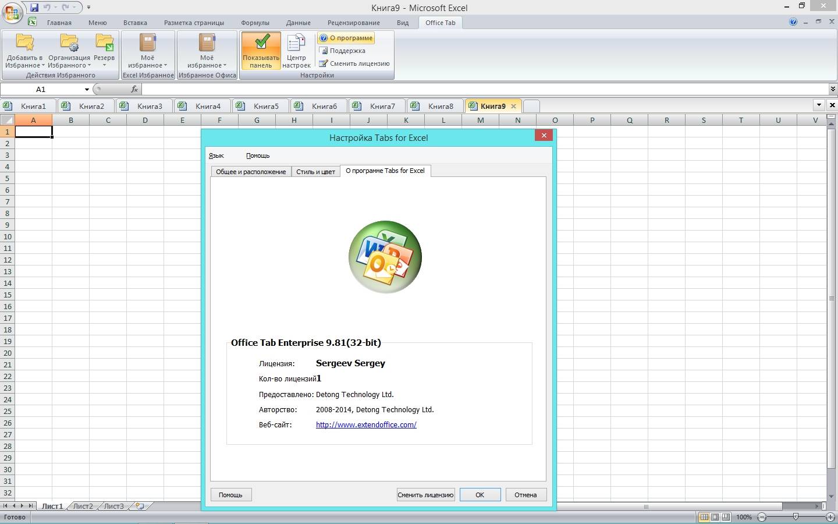
Task: Open Помощь menu in dialog
Action: click(x=257, y=155)
